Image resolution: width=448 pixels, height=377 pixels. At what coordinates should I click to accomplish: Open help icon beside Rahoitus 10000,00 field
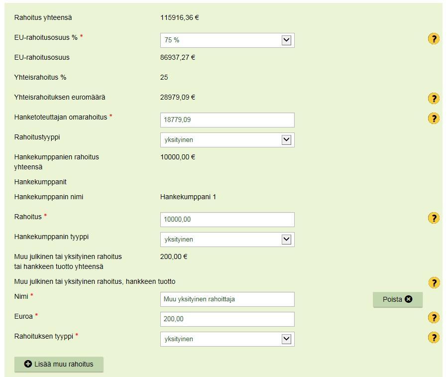point(434,218)
